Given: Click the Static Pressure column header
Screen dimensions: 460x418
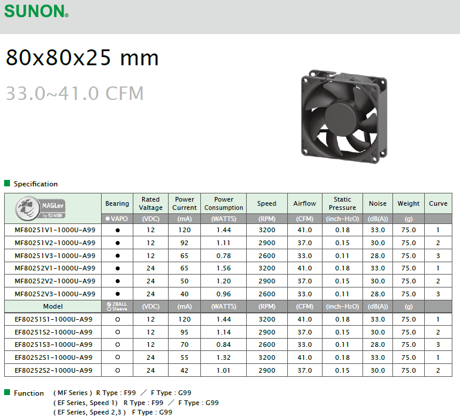Looking at the screenshot, I should (342, 203).
